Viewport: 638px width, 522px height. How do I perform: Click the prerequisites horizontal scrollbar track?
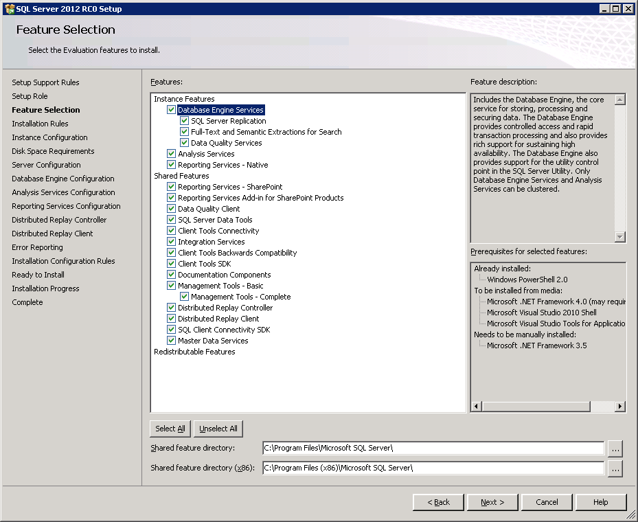pyautogui.click(x=547, y=407)
